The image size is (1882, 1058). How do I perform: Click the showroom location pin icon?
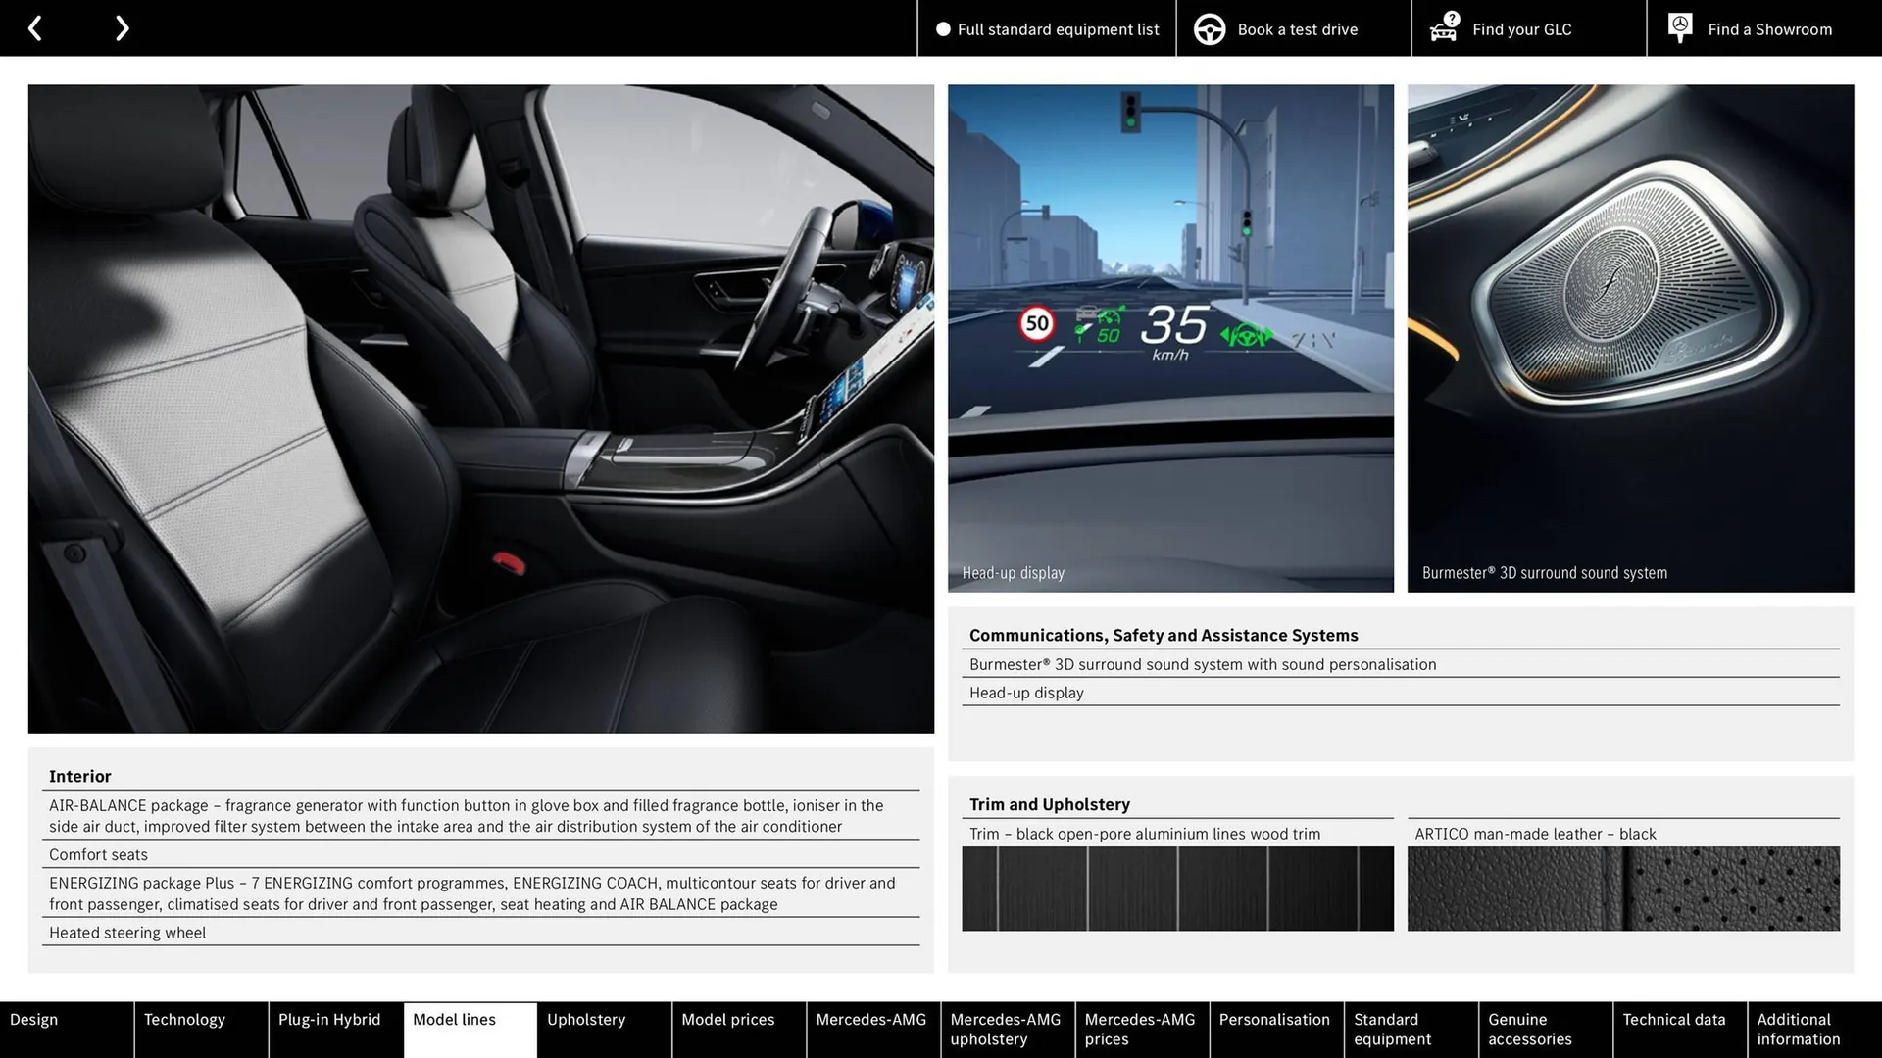tap(1679, 27)
